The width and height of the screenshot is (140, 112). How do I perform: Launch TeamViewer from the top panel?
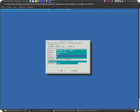pyautogui.click(x=30, y=1)
